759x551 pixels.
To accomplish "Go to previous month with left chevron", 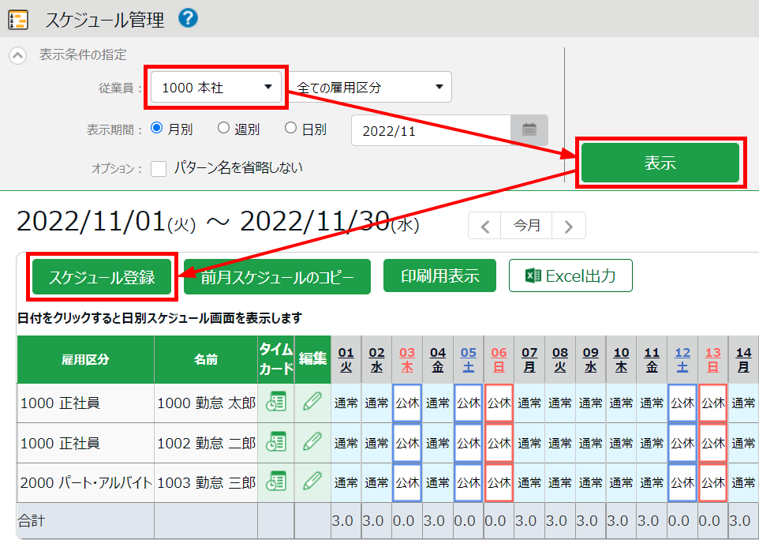I will point(485,227).
